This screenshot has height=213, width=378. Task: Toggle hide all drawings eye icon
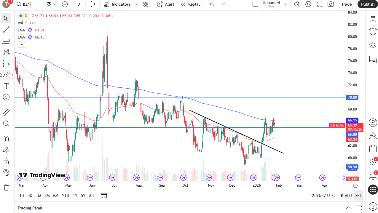click(x=6, y=172)
